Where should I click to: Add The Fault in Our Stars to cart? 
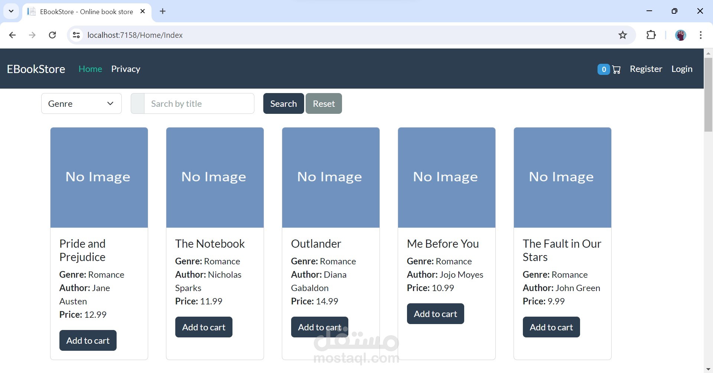pos(551,327)
